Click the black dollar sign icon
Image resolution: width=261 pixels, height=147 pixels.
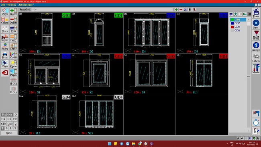(x=190, y=10)
